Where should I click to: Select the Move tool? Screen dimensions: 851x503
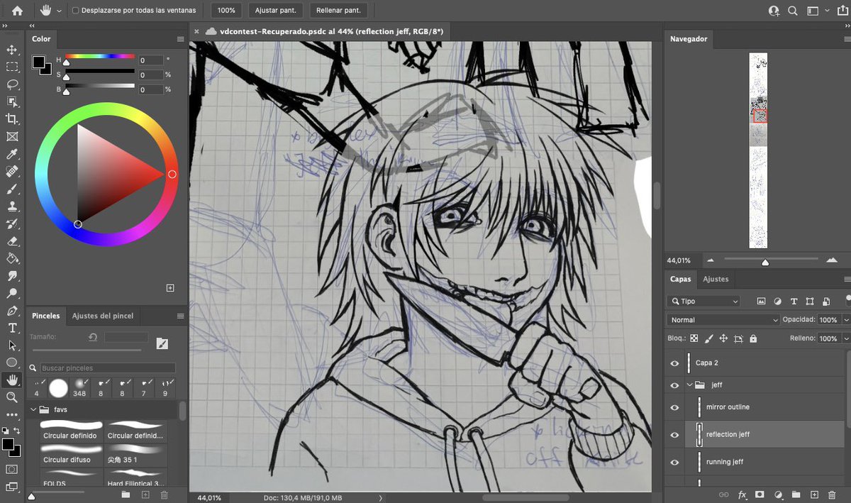coord(12,50)
